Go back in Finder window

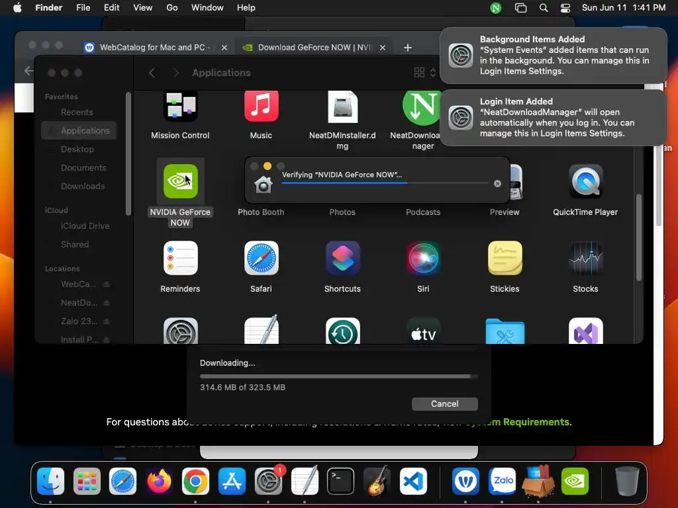pos(152,73)
